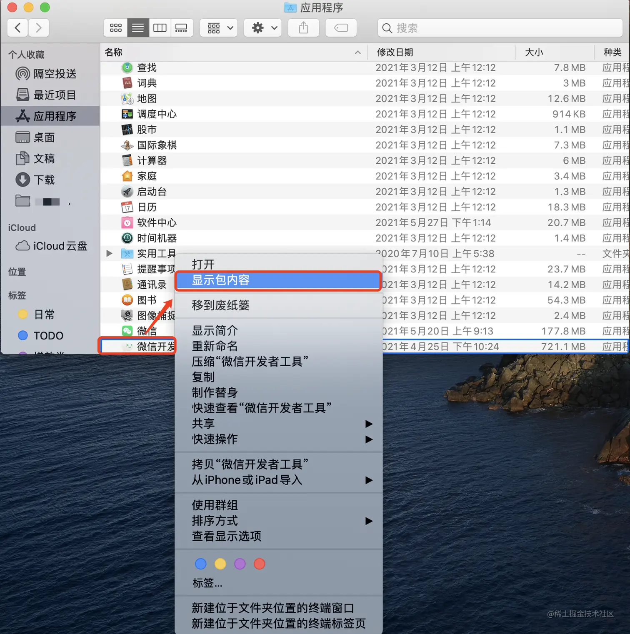Viewport: 630px width, 634px height.
Task: Select the blue TODO tag in sidebar
Action: tap(50, 335)
